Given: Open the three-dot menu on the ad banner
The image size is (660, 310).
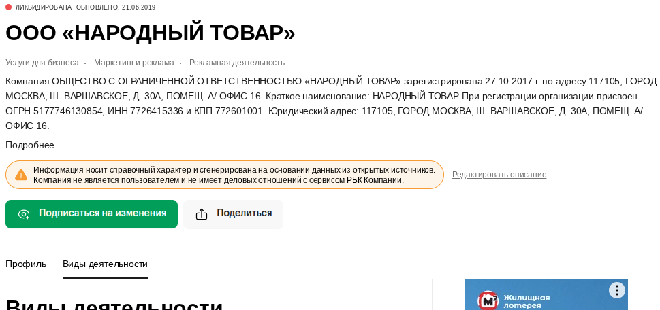Looking at the screenshot, I should click(x=616, y=290).
